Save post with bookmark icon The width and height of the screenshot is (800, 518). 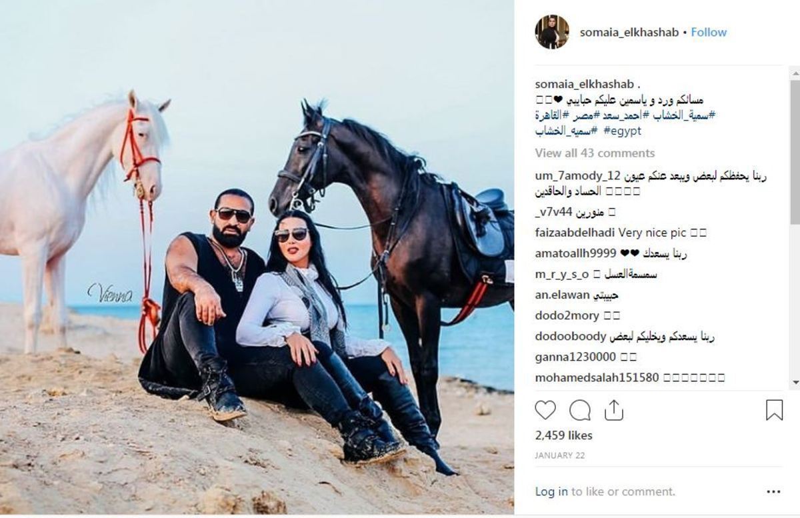click(x=774, y=409)
